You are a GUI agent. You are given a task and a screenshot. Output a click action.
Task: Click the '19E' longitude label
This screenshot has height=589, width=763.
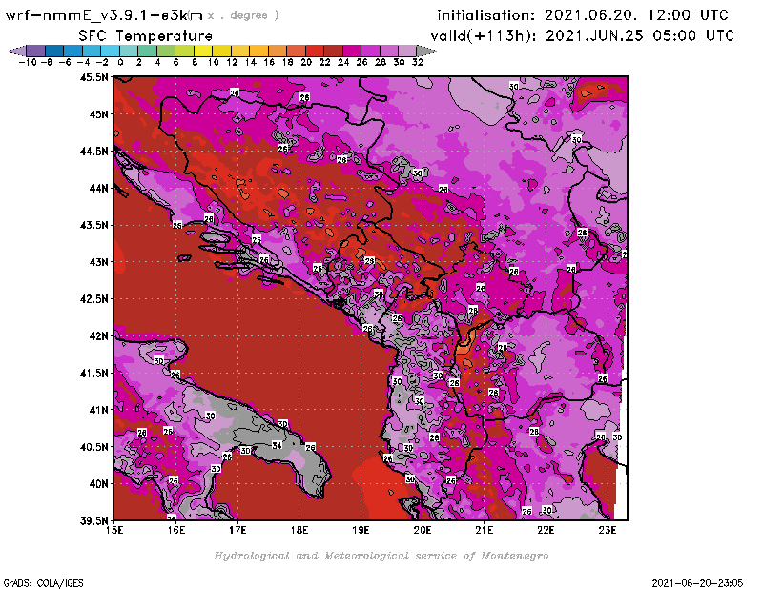coord(361,530)
